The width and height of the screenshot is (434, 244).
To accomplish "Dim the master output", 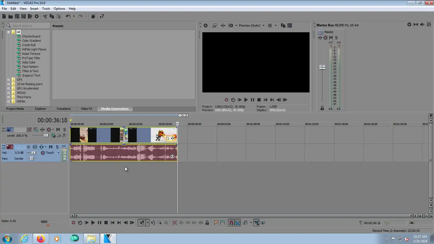I will (x=422, y=25).
